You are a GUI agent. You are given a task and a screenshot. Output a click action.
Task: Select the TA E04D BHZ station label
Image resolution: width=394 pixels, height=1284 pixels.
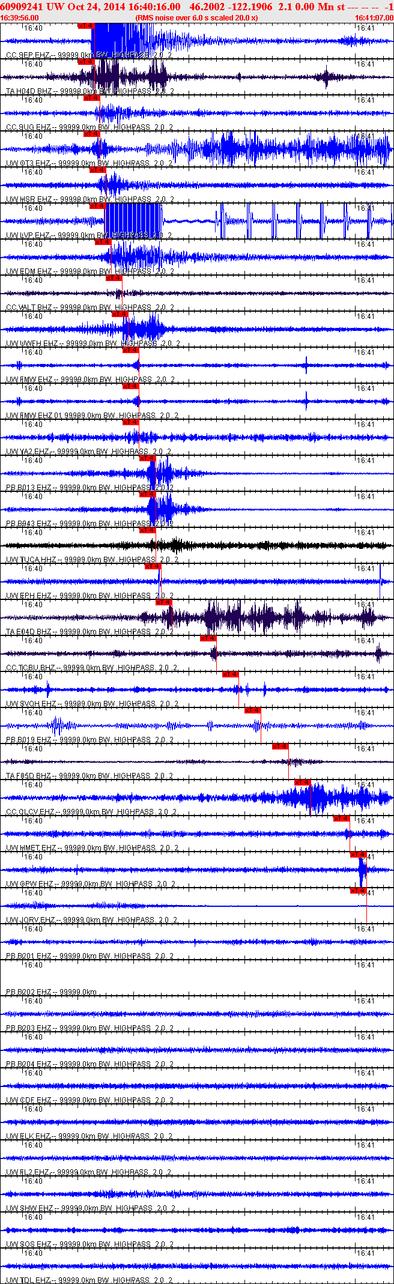89,632
